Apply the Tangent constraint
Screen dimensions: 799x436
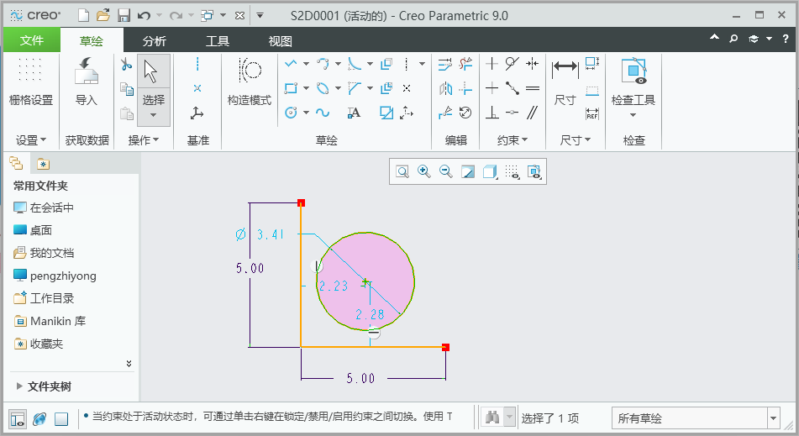tap(513, 64)
